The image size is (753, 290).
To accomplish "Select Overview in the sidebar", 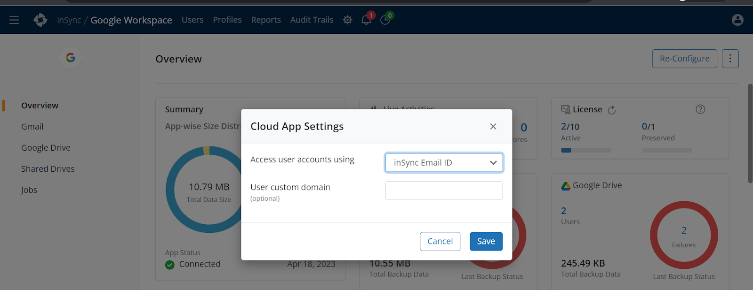I will 40,106.
